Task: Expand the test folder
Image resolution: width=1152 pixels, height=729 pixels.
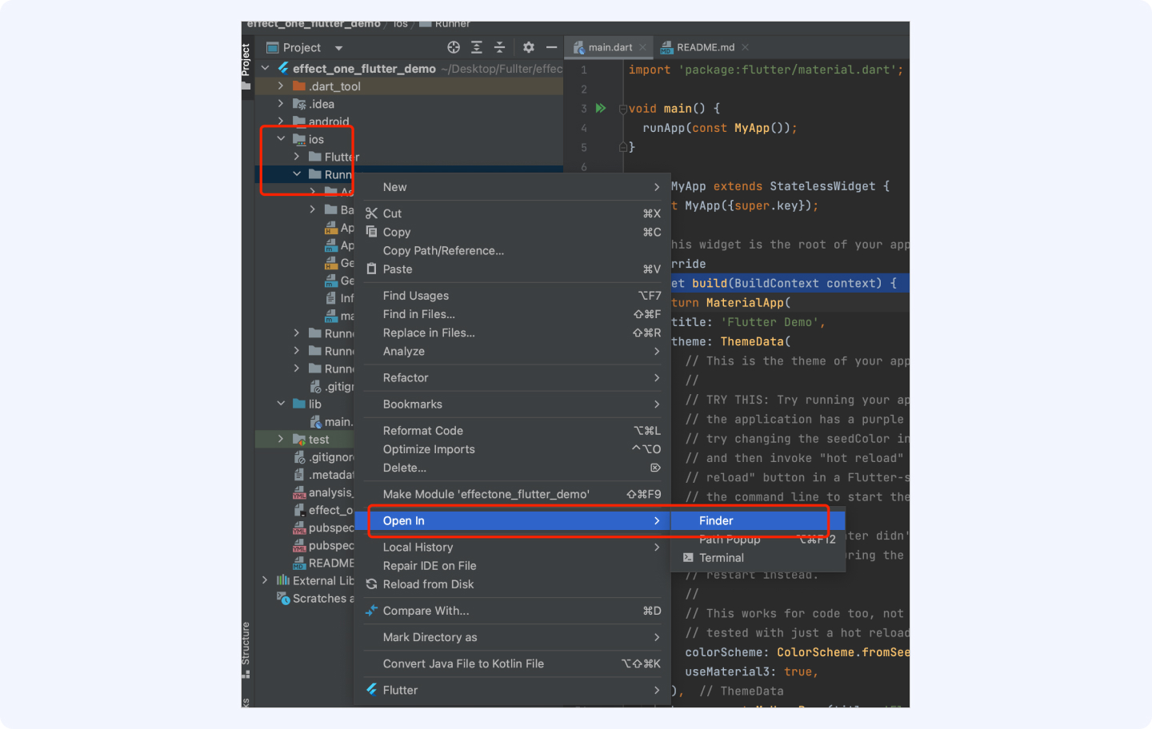Action: click(281, 439)
